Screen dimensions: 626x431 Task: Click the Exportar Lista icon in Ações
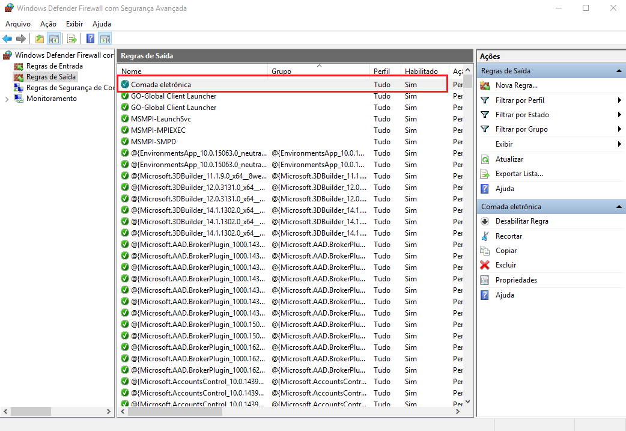pos(485,174)
